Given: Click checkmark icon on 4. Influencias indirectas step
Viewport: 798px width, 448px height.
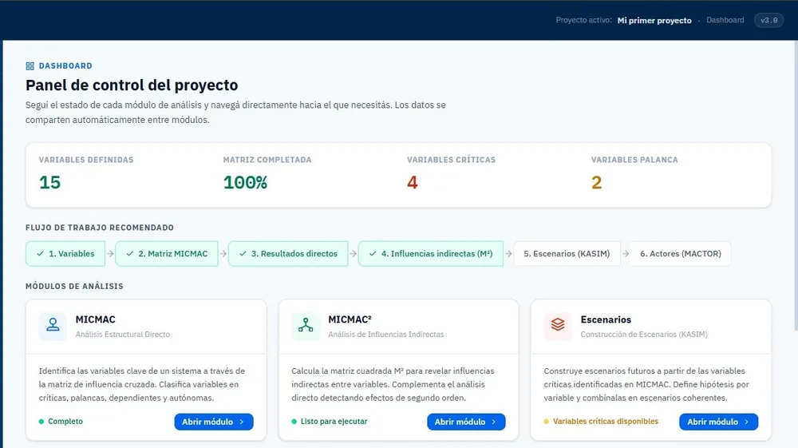Looking at the screenshot, I should 373,253.
